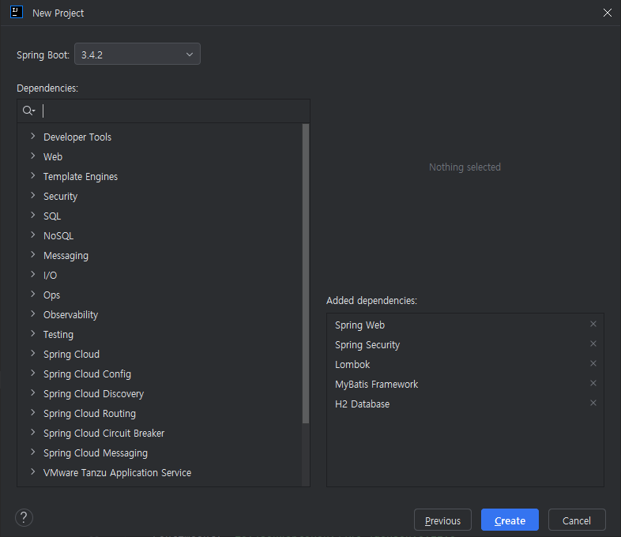The image size is (621, 537).
Task: Expand the Observability category chevron
Action: pos(33,314)
